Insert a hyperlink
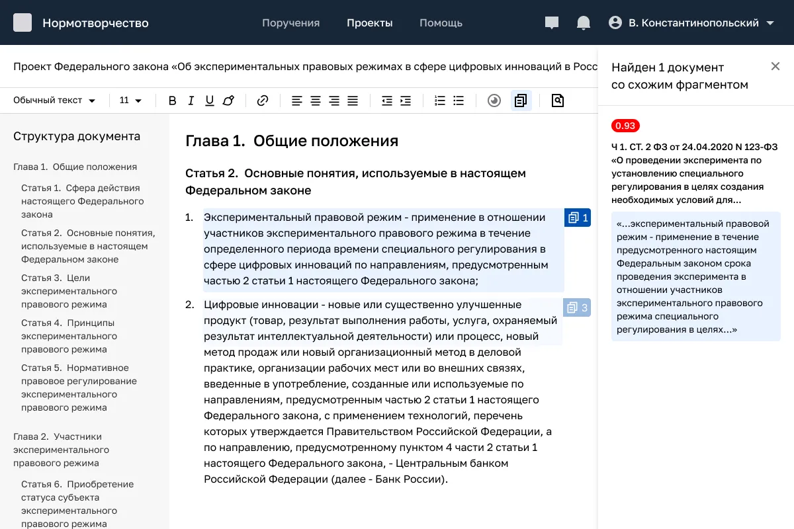 [263, 101]
